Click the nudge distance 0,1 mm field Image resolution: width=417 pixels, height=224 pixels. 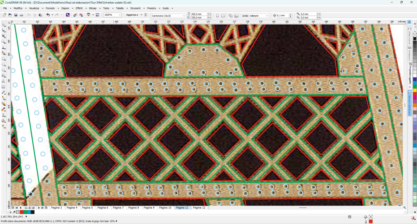pos(283,16)
